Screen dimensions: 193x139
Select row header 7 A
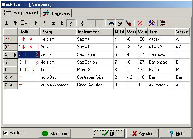(11, 85)
